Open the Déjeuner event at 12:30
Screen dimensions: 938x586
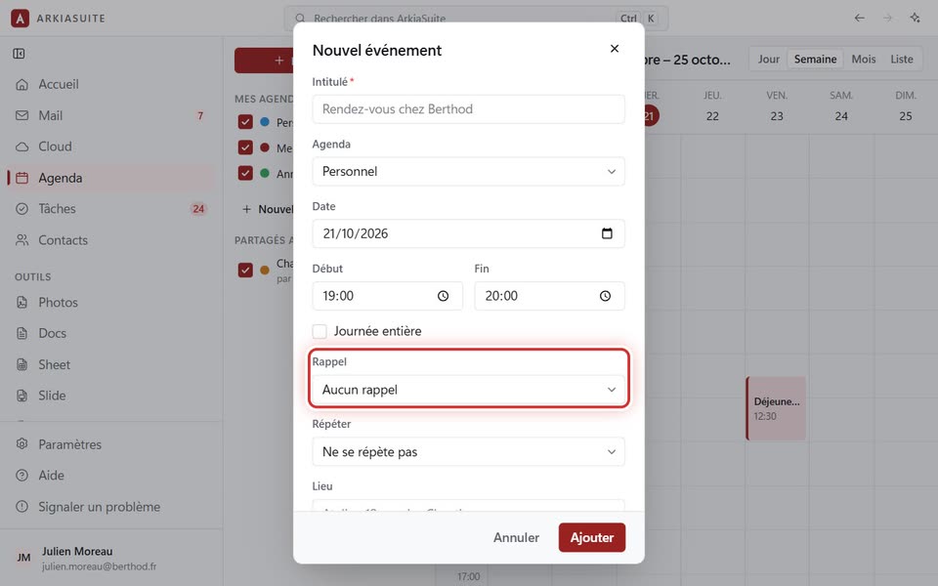click(x=776, y=408)
